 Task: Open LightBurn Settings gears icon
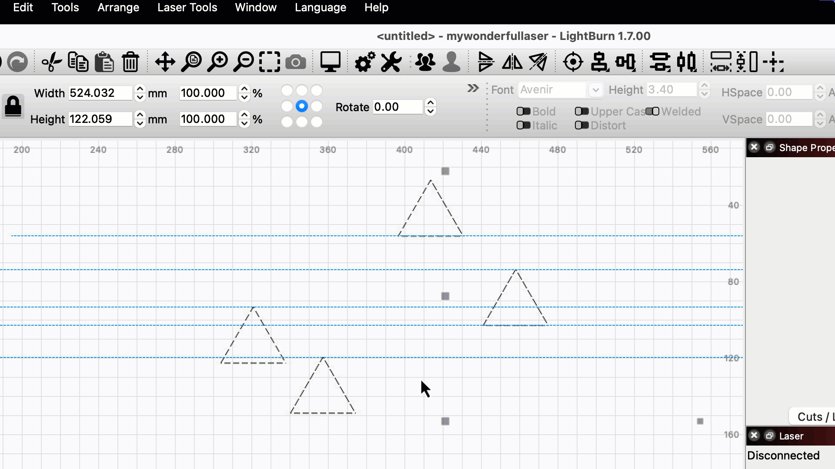(x=364, y=62)
